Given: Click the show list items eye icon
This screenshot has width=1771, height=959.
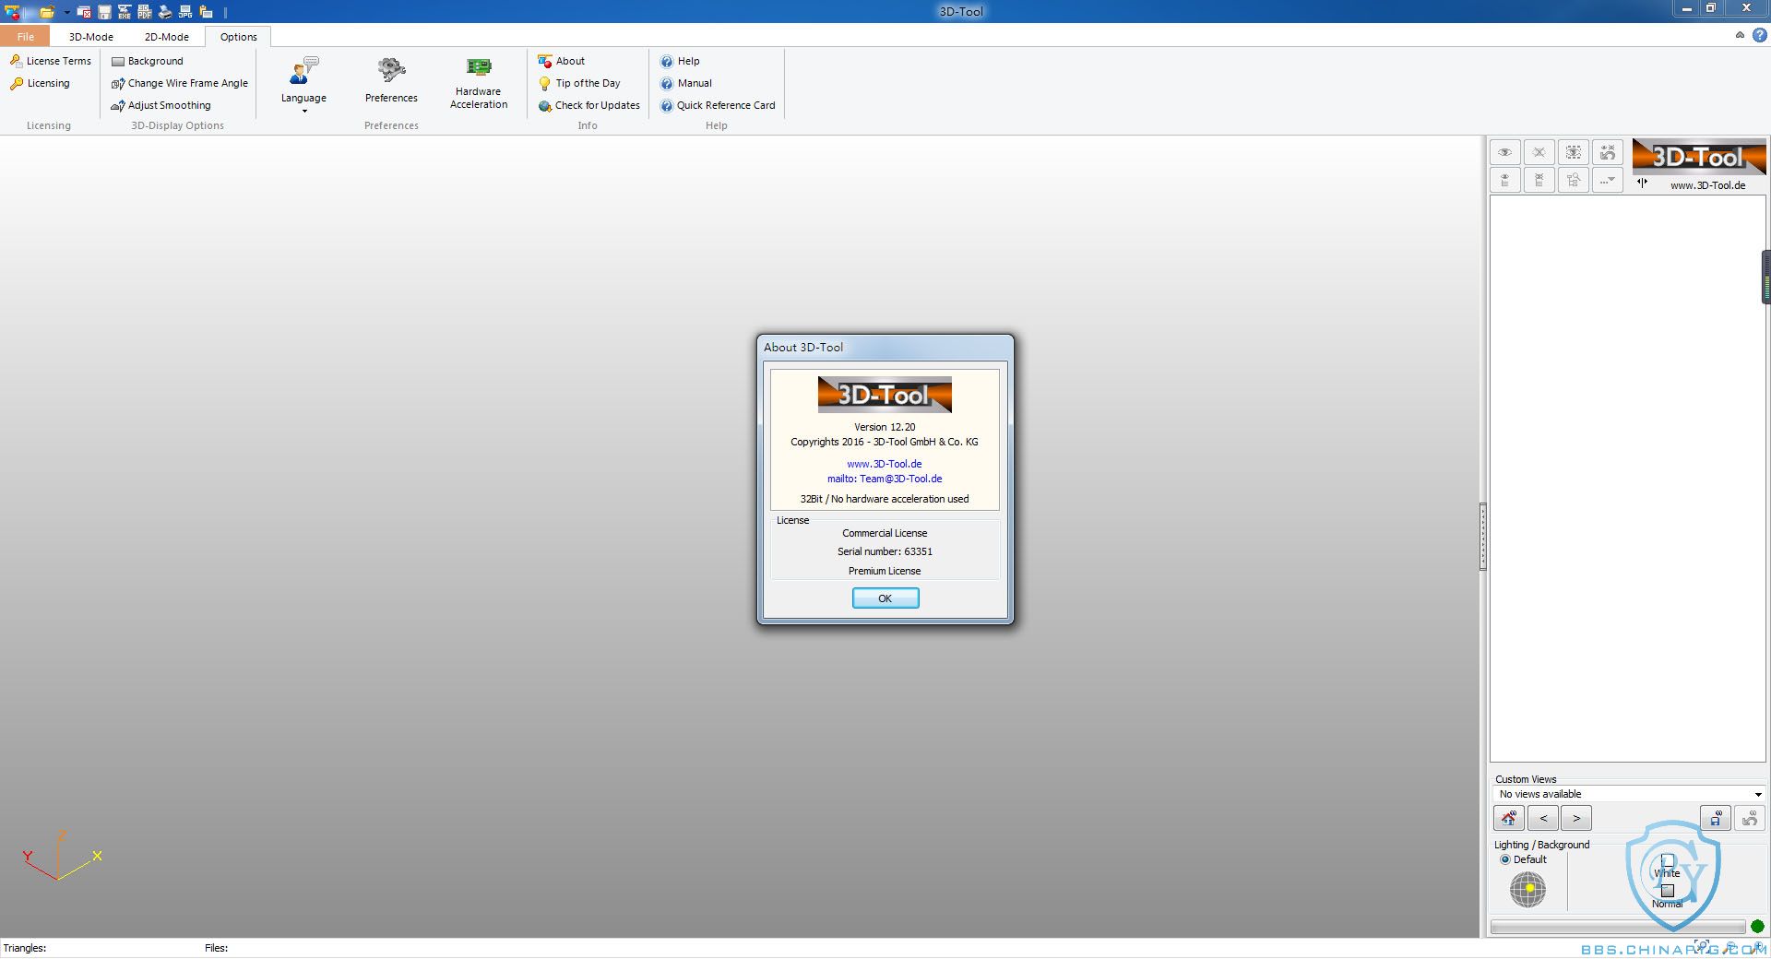Looking at the screenshot, I should 1505,180.
